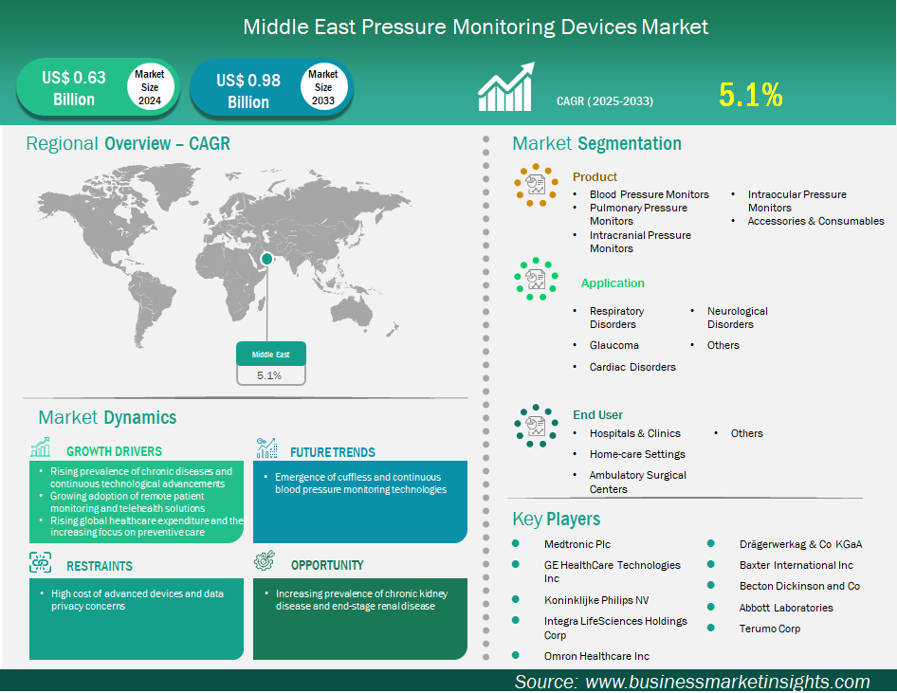Click the growth chart arrow icon near CAGR
897x693 pixels.
point(506,87)
